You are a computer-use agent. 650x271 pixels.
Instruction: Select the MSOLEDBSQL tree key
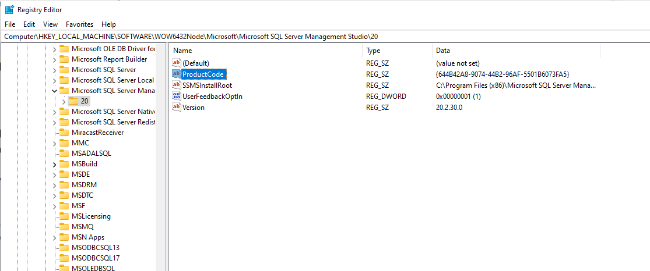click(93, 268)
